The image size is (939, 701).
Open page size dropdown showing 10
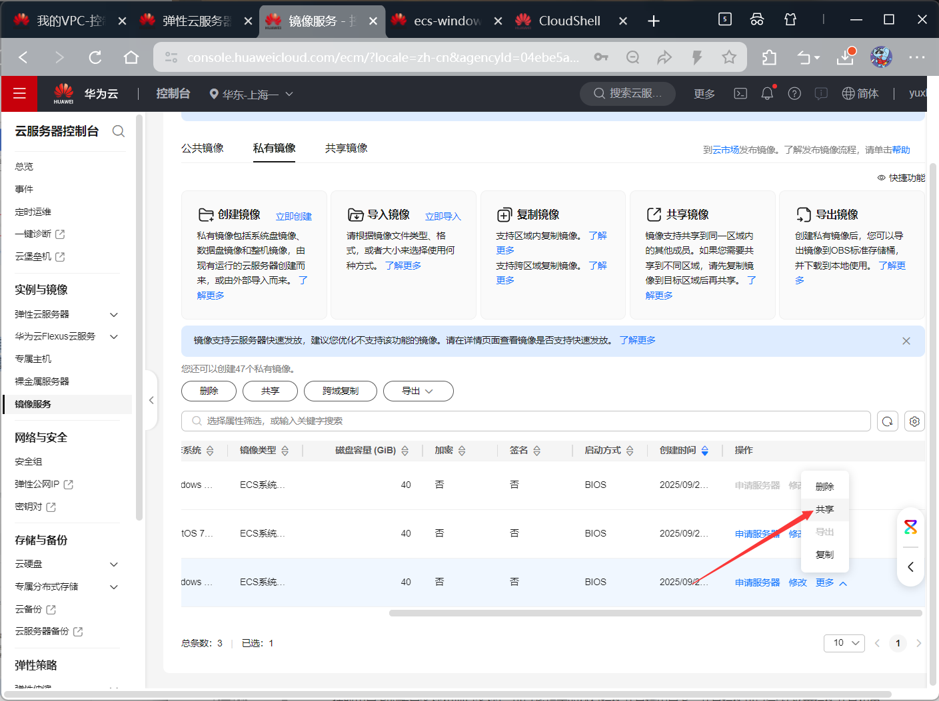point(844,643)
